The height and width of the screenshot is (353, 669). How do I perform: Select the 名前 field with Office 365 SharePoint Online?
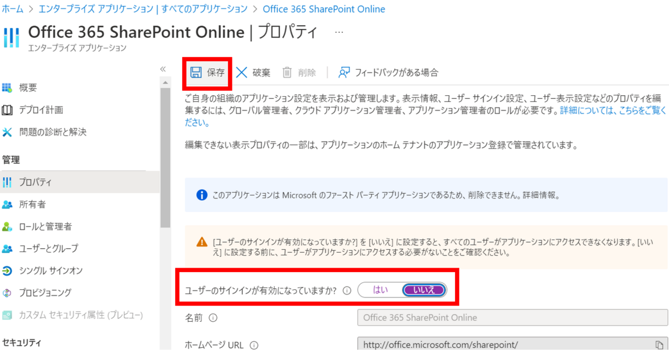pos(512,317)
